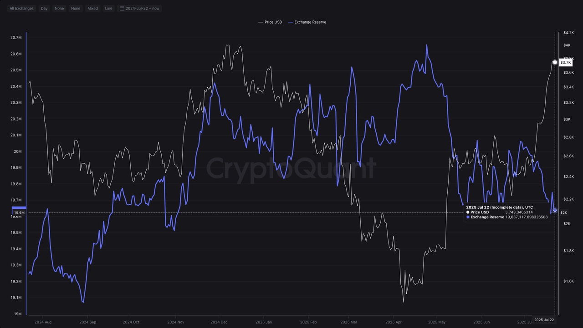Viewport: 583px width, 328px height.
Task: Click the calendar icon in date range
Action: pos(122,8)
